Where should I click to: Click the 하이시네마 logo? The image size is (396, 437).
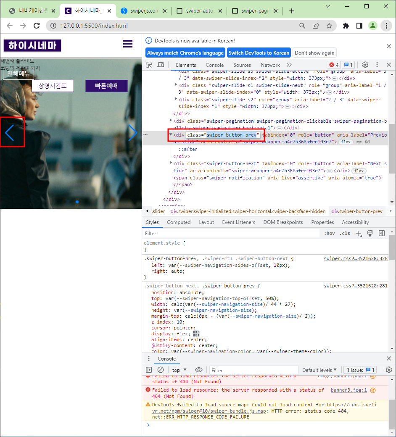coord(32,45)
